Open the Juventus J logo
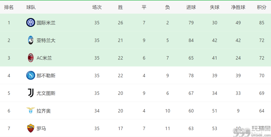271x137 pixels. pyautogui.click(x=31, y=93)
